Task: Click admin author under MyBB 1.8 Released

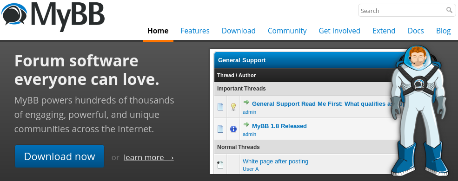Action: pyautogui.click(x=249, y=134)
